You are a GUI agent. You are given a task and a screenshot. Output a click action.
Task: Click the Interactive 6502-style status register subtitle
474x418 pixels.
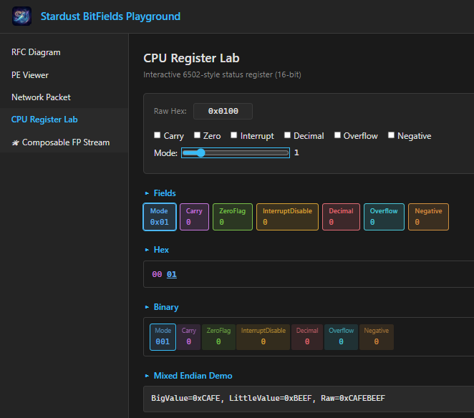pyautogui.click(x=222, y=74)
